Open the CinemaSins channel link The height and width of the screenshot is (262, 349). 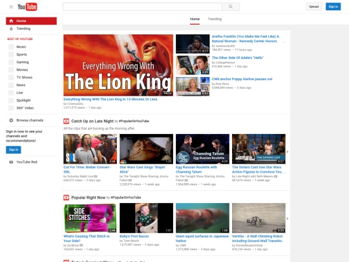click(x=75, y=104)
